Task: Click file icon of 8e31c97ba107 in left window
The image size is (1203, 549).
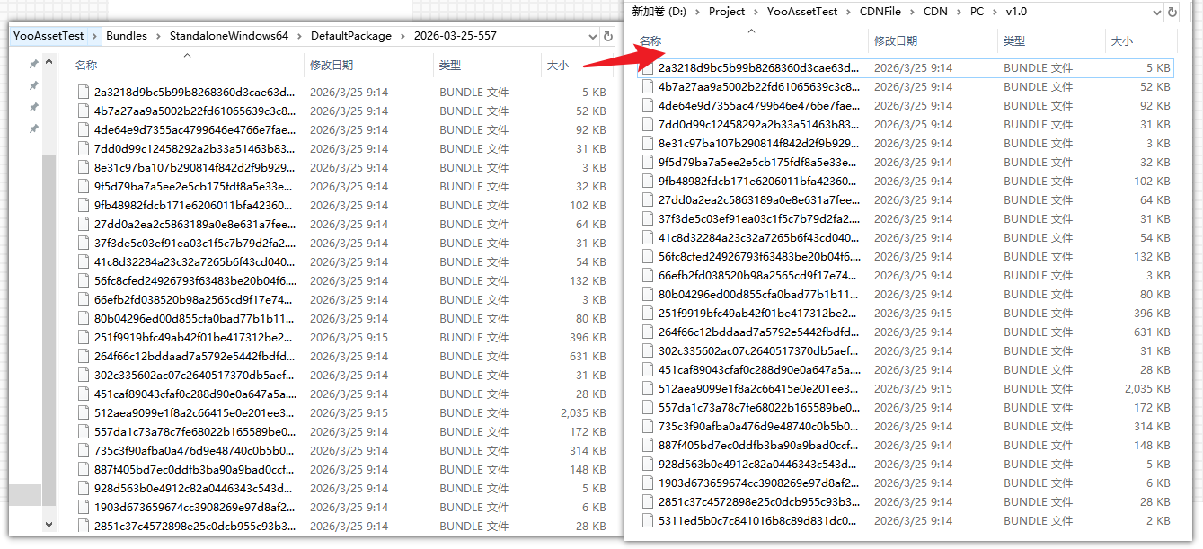Action: [84, 167]
